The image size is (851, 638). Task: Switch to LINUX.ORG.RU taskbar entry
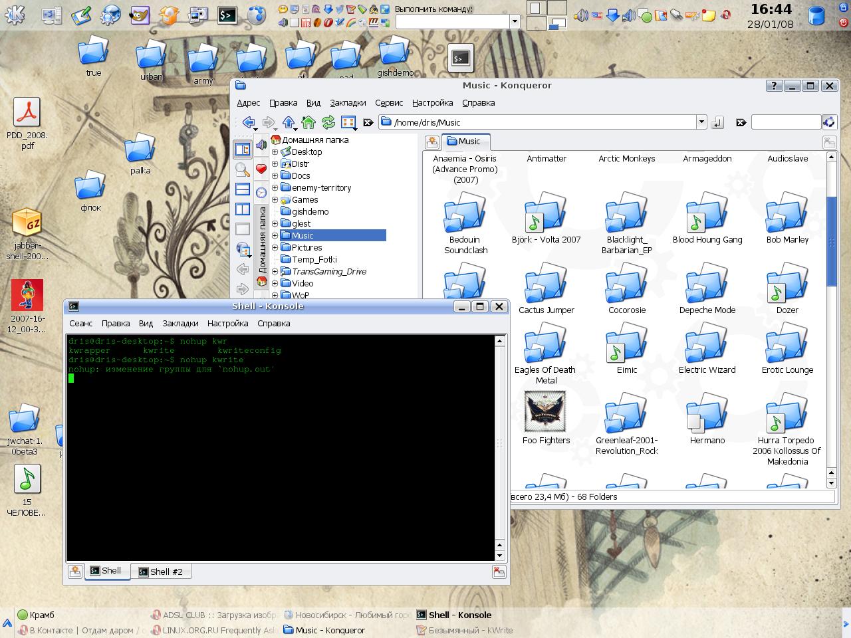click(213, 631)
